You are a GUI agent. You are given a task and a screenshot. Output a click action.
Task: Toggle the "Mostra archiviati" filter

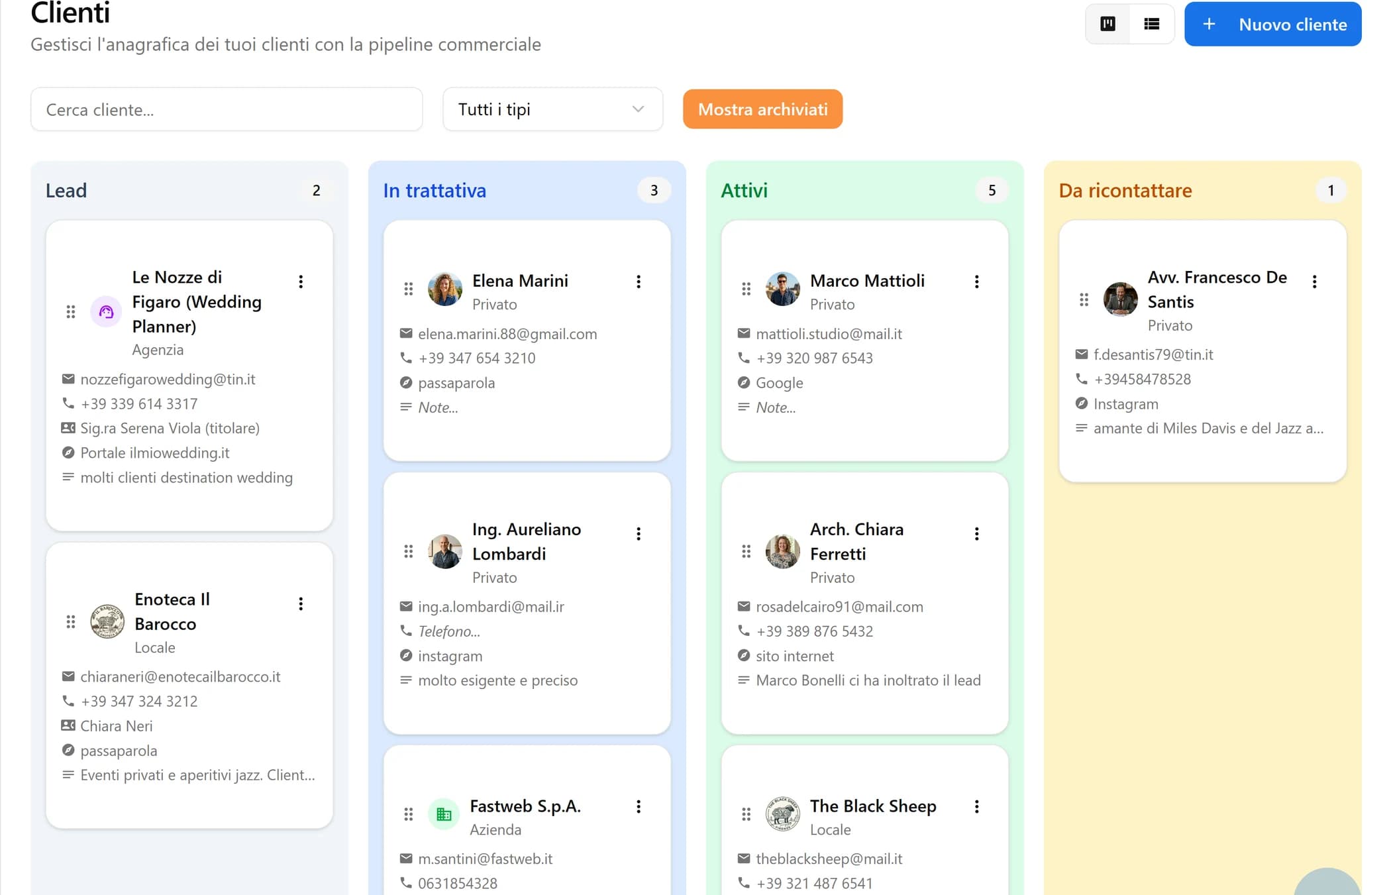tap(762, 109)
